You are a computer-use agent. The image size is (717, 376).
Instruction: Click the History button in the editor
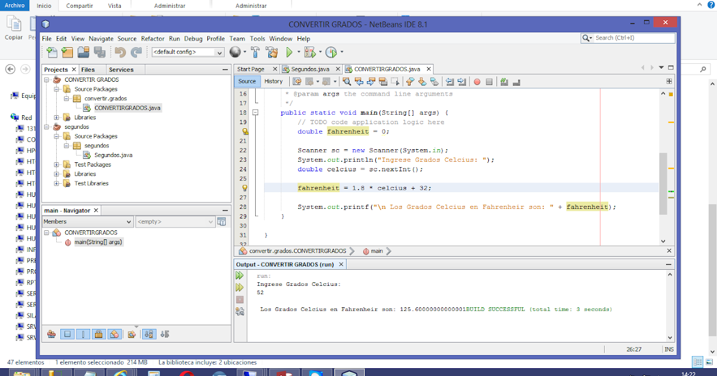(x=274, y=81)
